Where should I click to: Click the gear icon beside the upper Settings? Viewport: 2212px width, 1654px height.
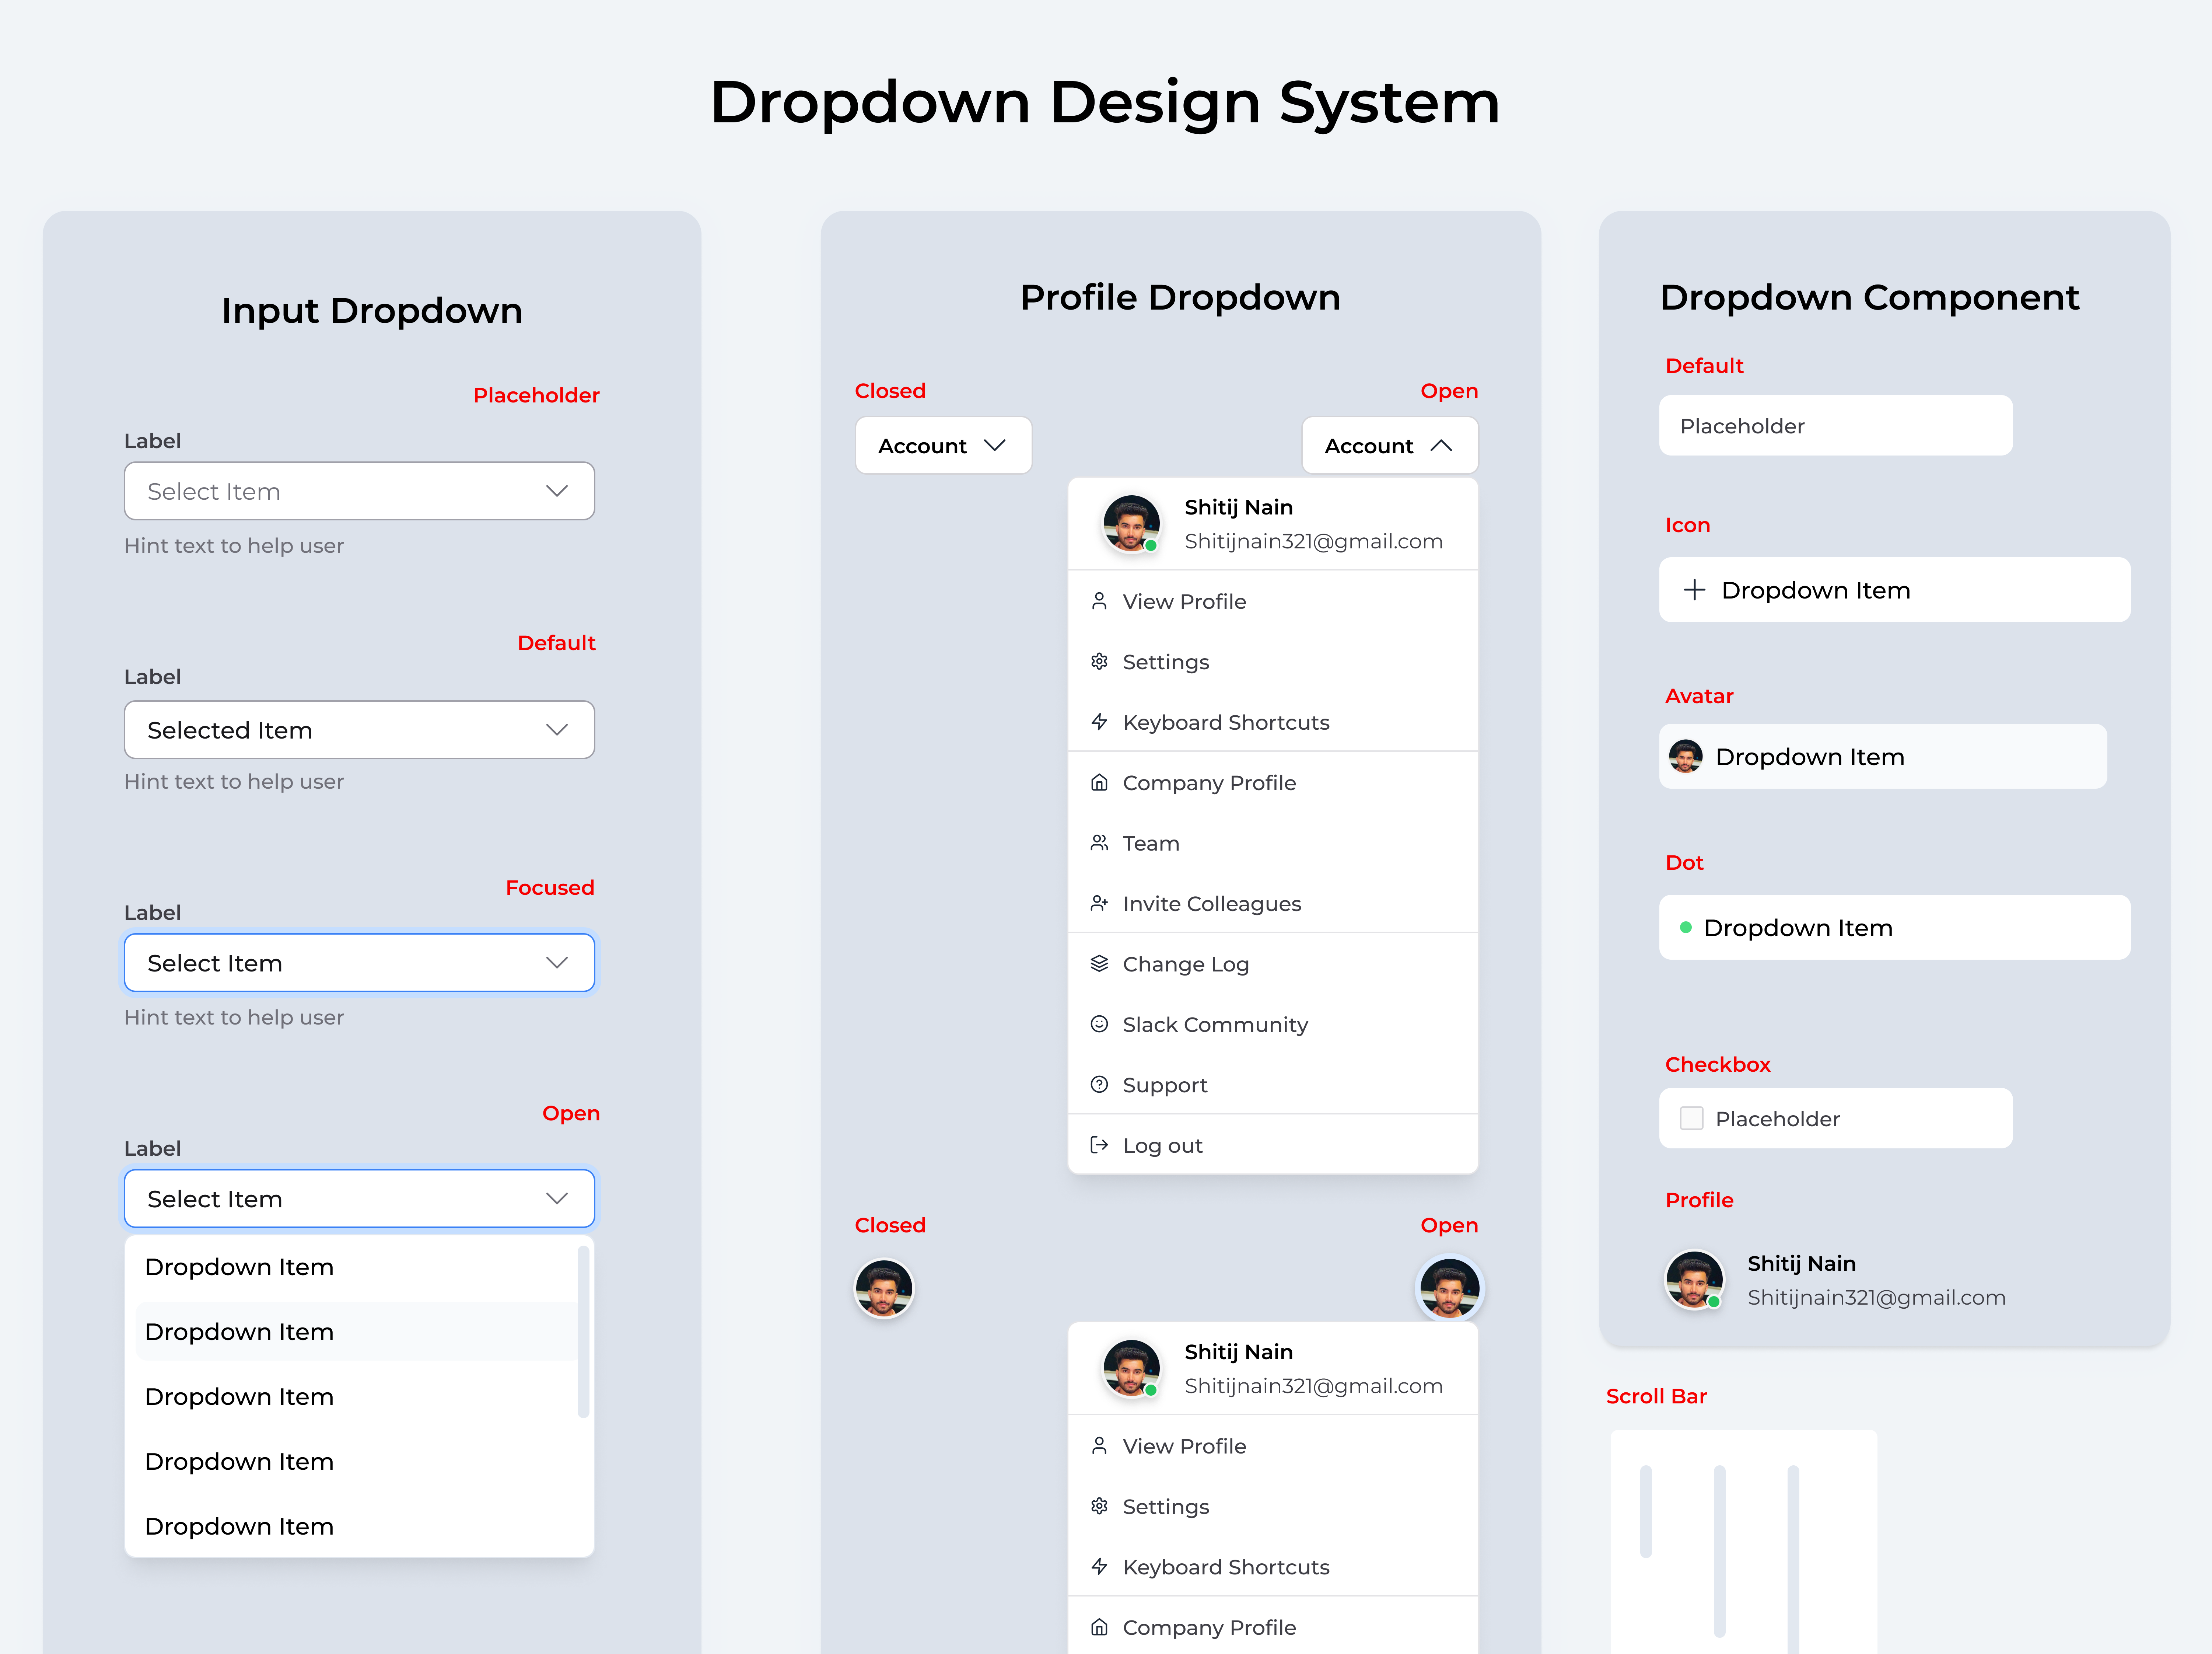point(1099,662)
